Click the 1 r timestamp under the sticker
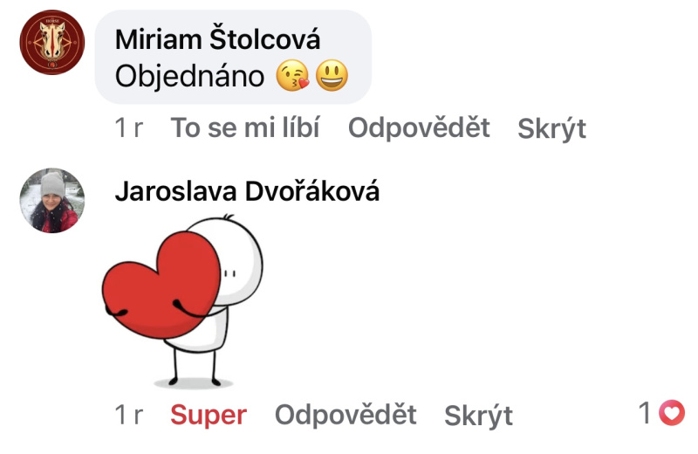 pos(128,416)
